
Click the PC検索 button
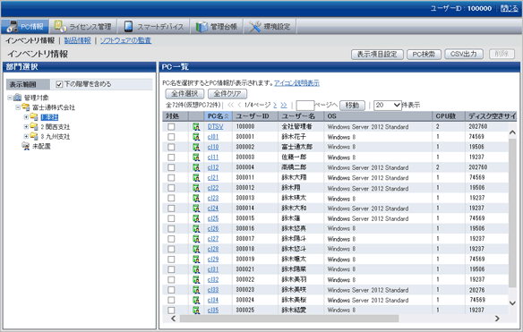(x=424, y=54)
